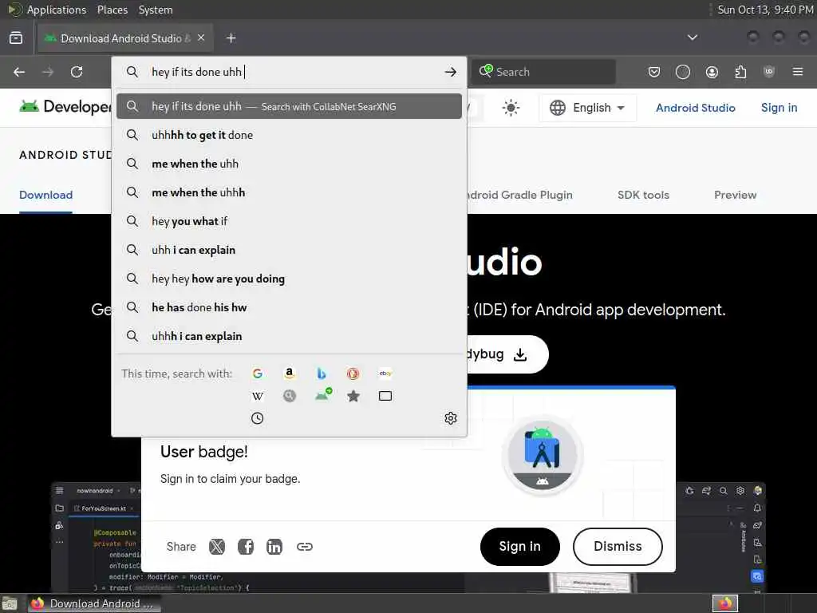Close the Download Android Studio tab
817x613 pixels.
[x=201, y=38]
